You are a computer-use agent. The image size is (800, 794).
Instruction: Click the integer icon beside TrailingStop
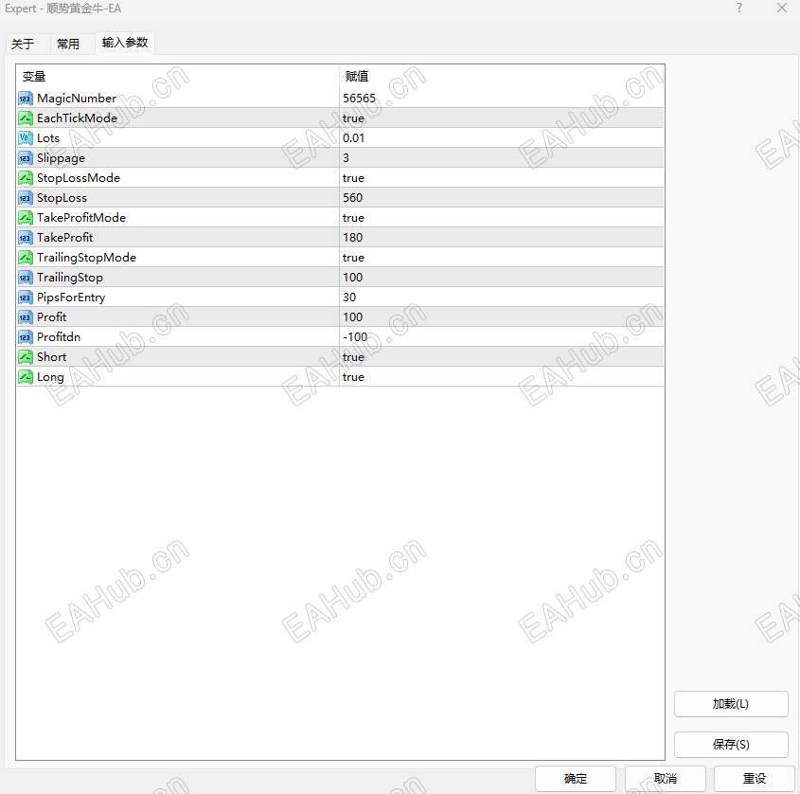coord(26,278)
